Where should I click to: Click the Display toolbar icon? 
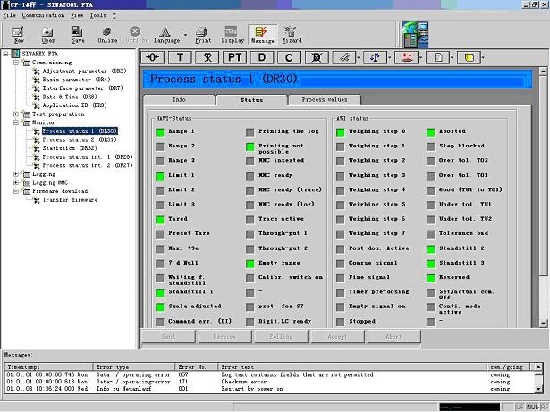point(232,35)
